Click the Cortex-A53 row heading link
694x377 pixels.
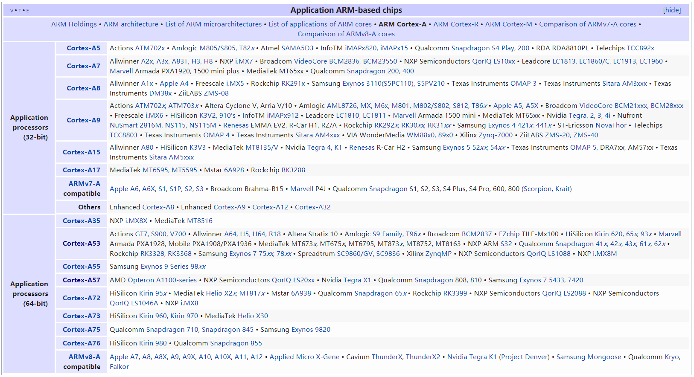pos(82,244)
